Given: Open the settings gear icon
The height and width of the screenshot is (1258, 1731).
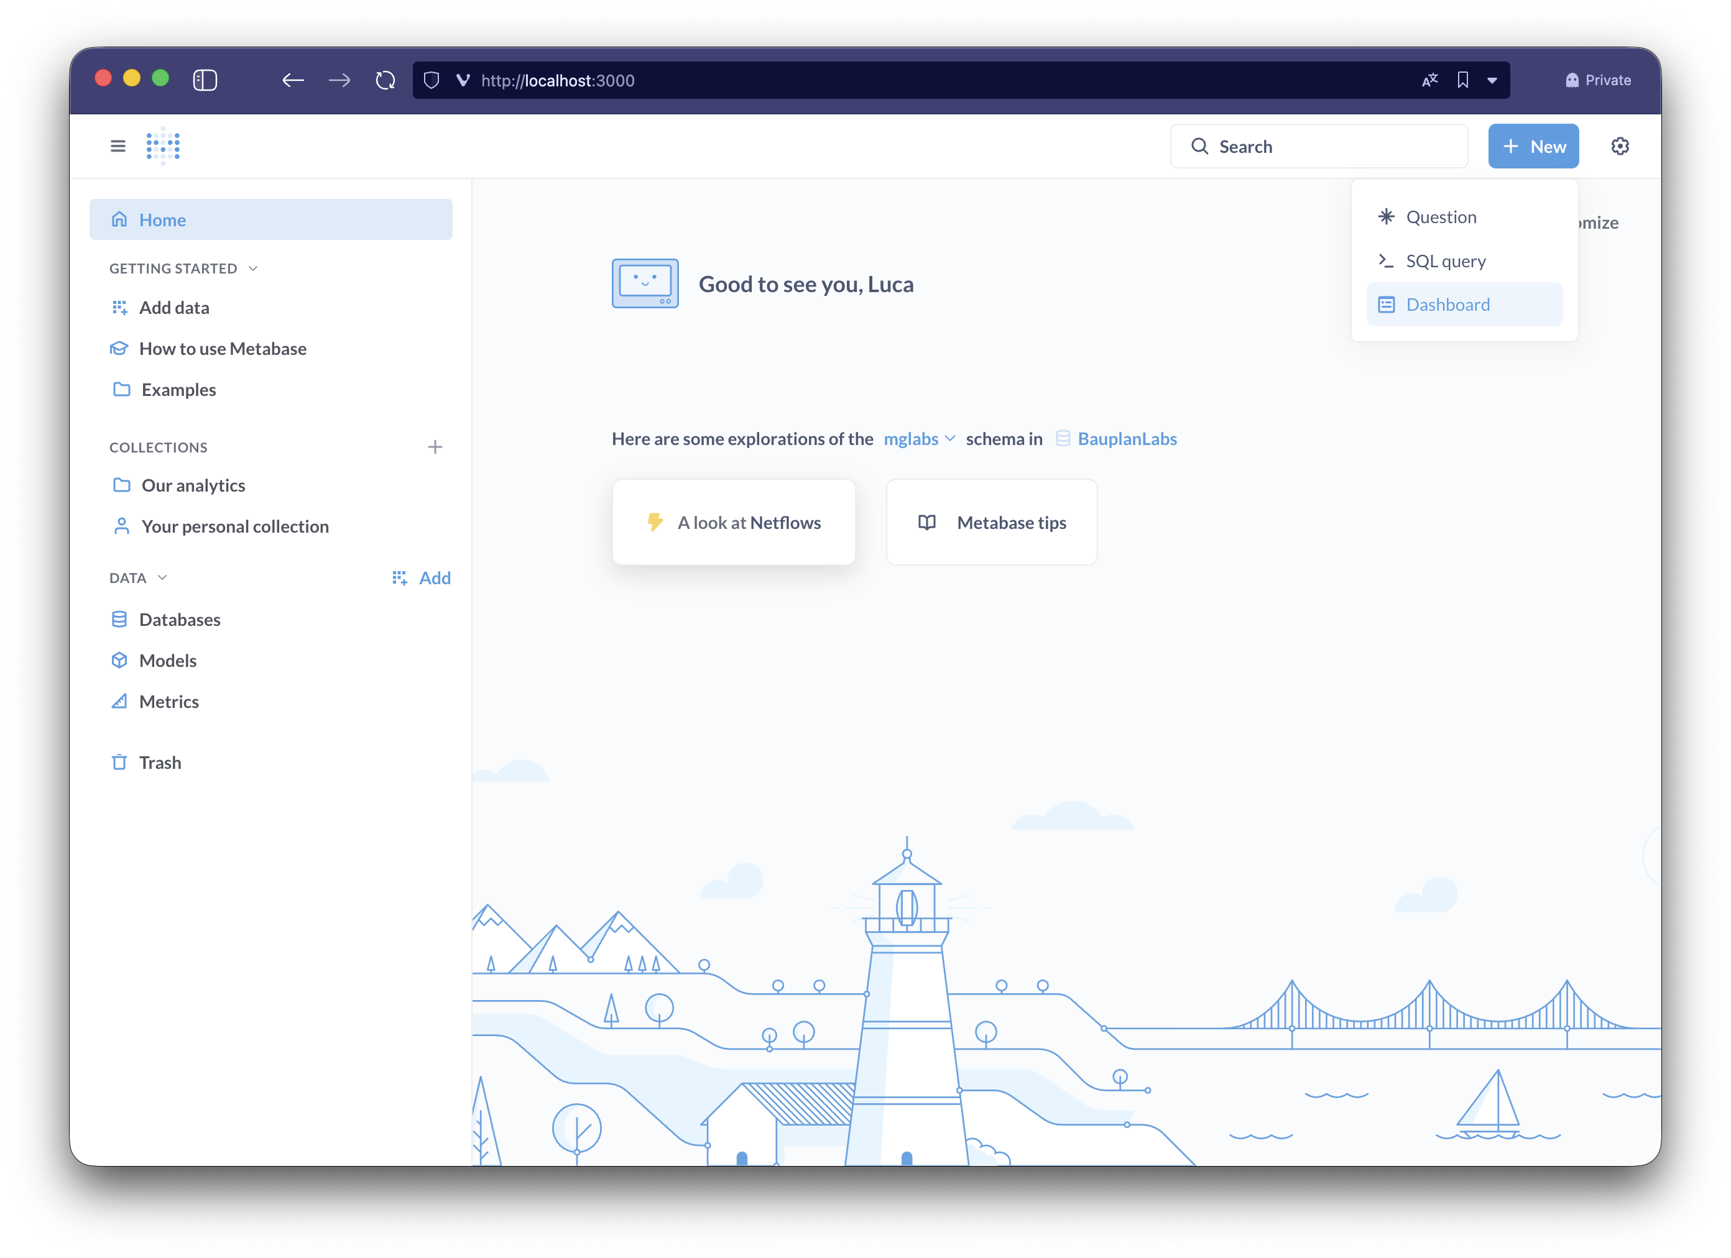Looking at the screenshot, I should pos(1620,145).
